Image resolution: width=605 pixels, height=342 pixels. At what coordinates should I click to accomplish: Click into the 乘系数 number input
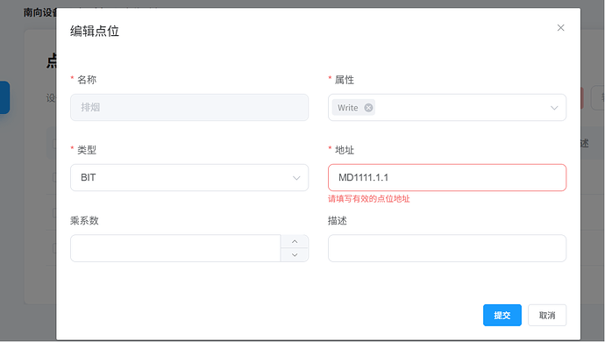click(x=175, y=248)
